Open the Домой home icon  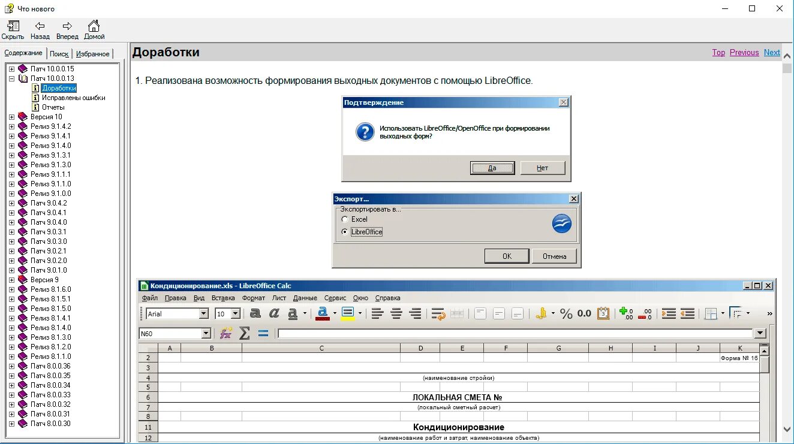94,26
